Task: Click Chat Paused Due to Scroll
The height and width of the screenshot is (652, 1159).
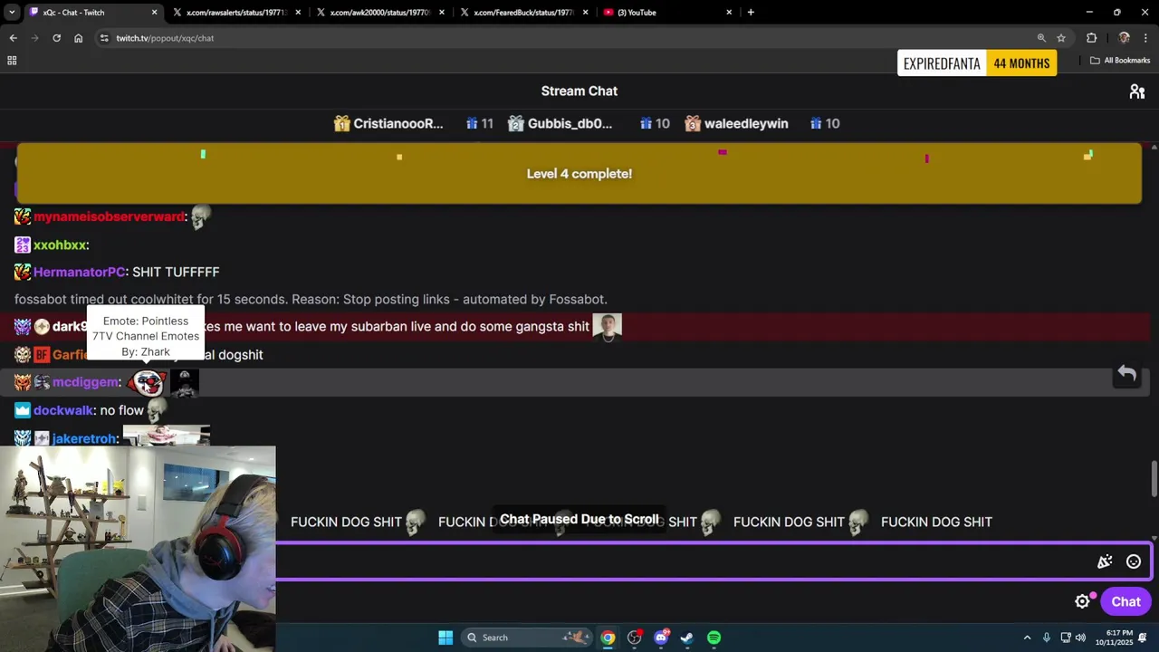Action: pos(579,520)
